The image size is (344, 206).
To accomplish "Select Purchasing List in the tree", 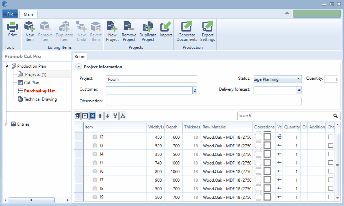I will coord(39,91).
